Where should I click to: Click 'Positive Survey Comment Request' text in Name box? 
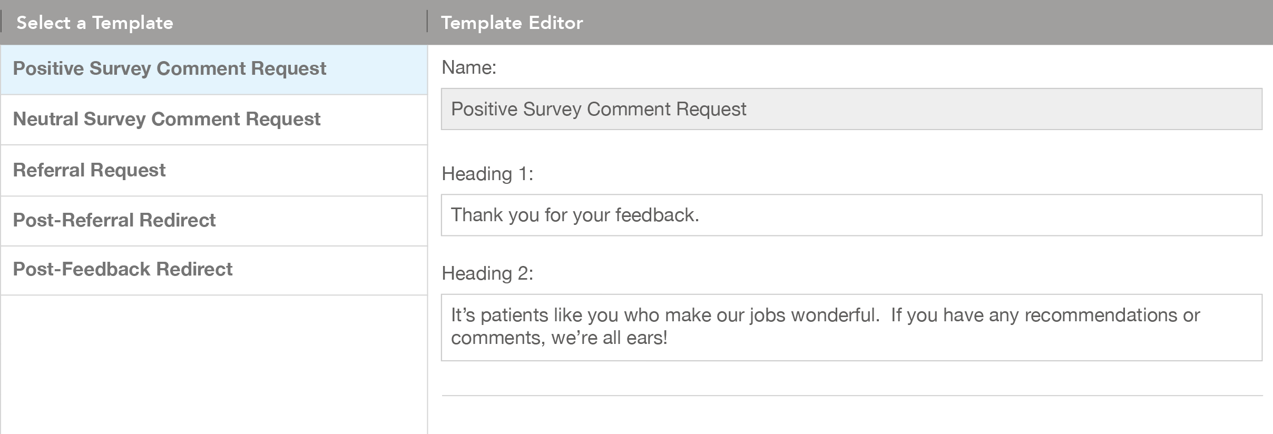(599, 109)
